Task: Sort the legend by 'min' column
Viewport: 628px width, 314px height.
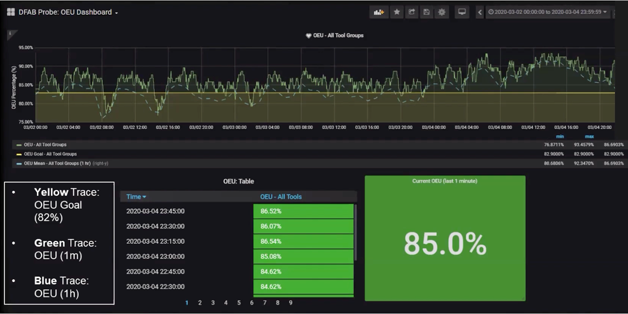Action: [x=559, y=136]
